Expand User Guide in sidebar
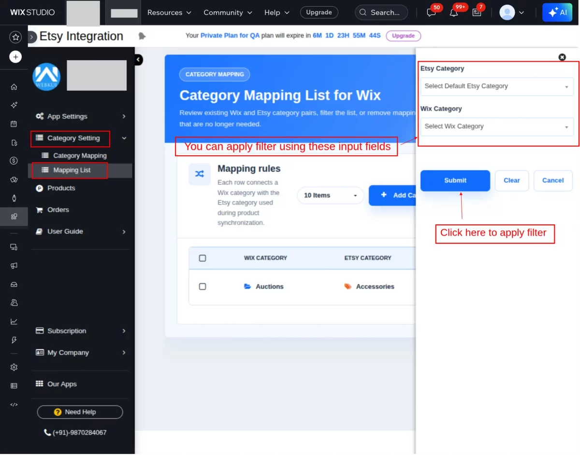Viewport: 580px width, 455px height. (x=80, y=232)
